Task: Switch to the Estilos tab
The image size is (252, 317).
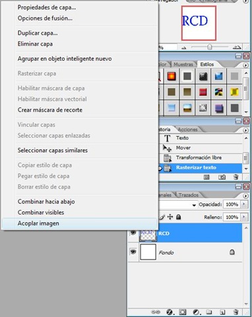Action: click(207, 64)
